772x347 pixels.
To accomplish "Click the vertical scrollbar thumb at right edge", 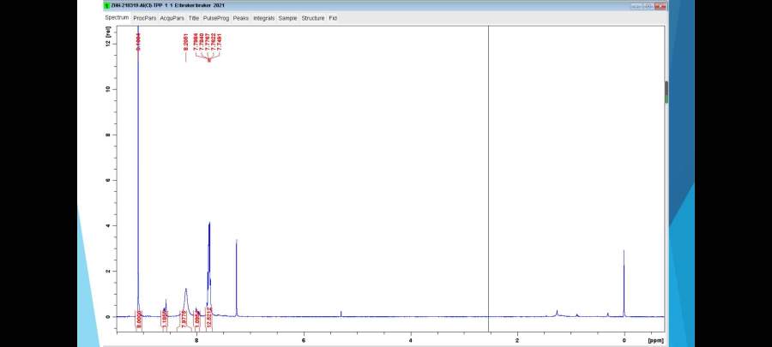I will pos(666,92).
